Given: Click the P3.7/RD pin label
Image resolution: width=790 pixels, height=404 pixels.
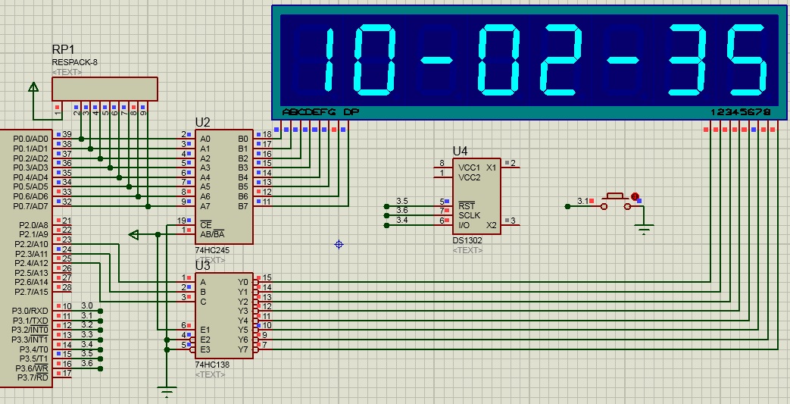Looking at the screenshot, I should [33, 377].
